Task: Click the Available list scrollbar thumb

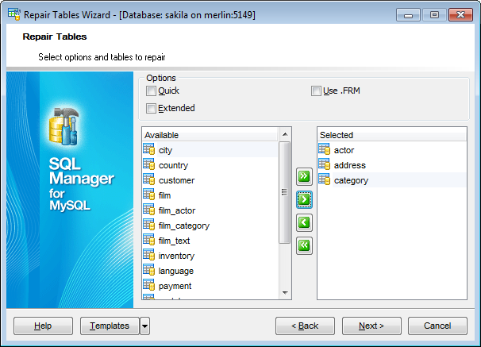Action: [x=284, y=192]
